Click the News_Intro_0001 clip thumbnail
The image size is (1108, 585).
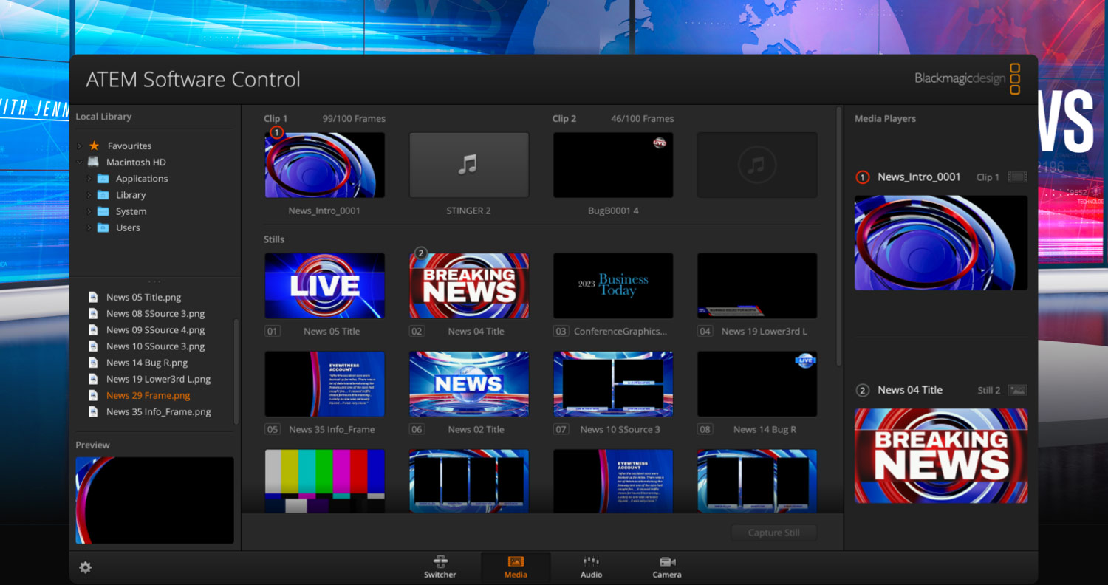tap(324, 165)
